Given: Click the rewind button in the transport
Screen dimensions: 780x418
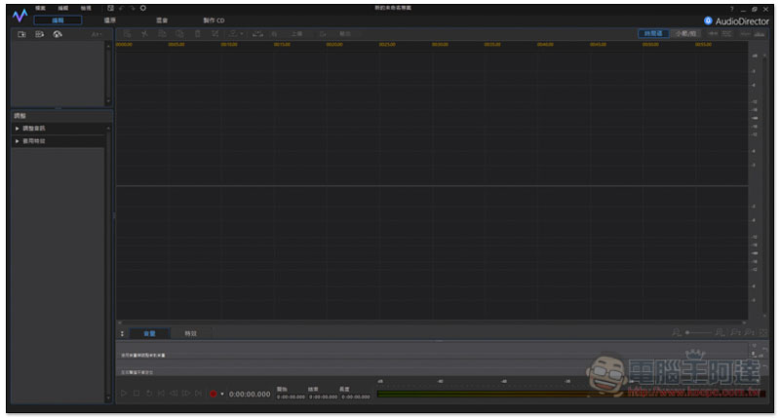Looking at the screenshot, I should coord(174,393).
